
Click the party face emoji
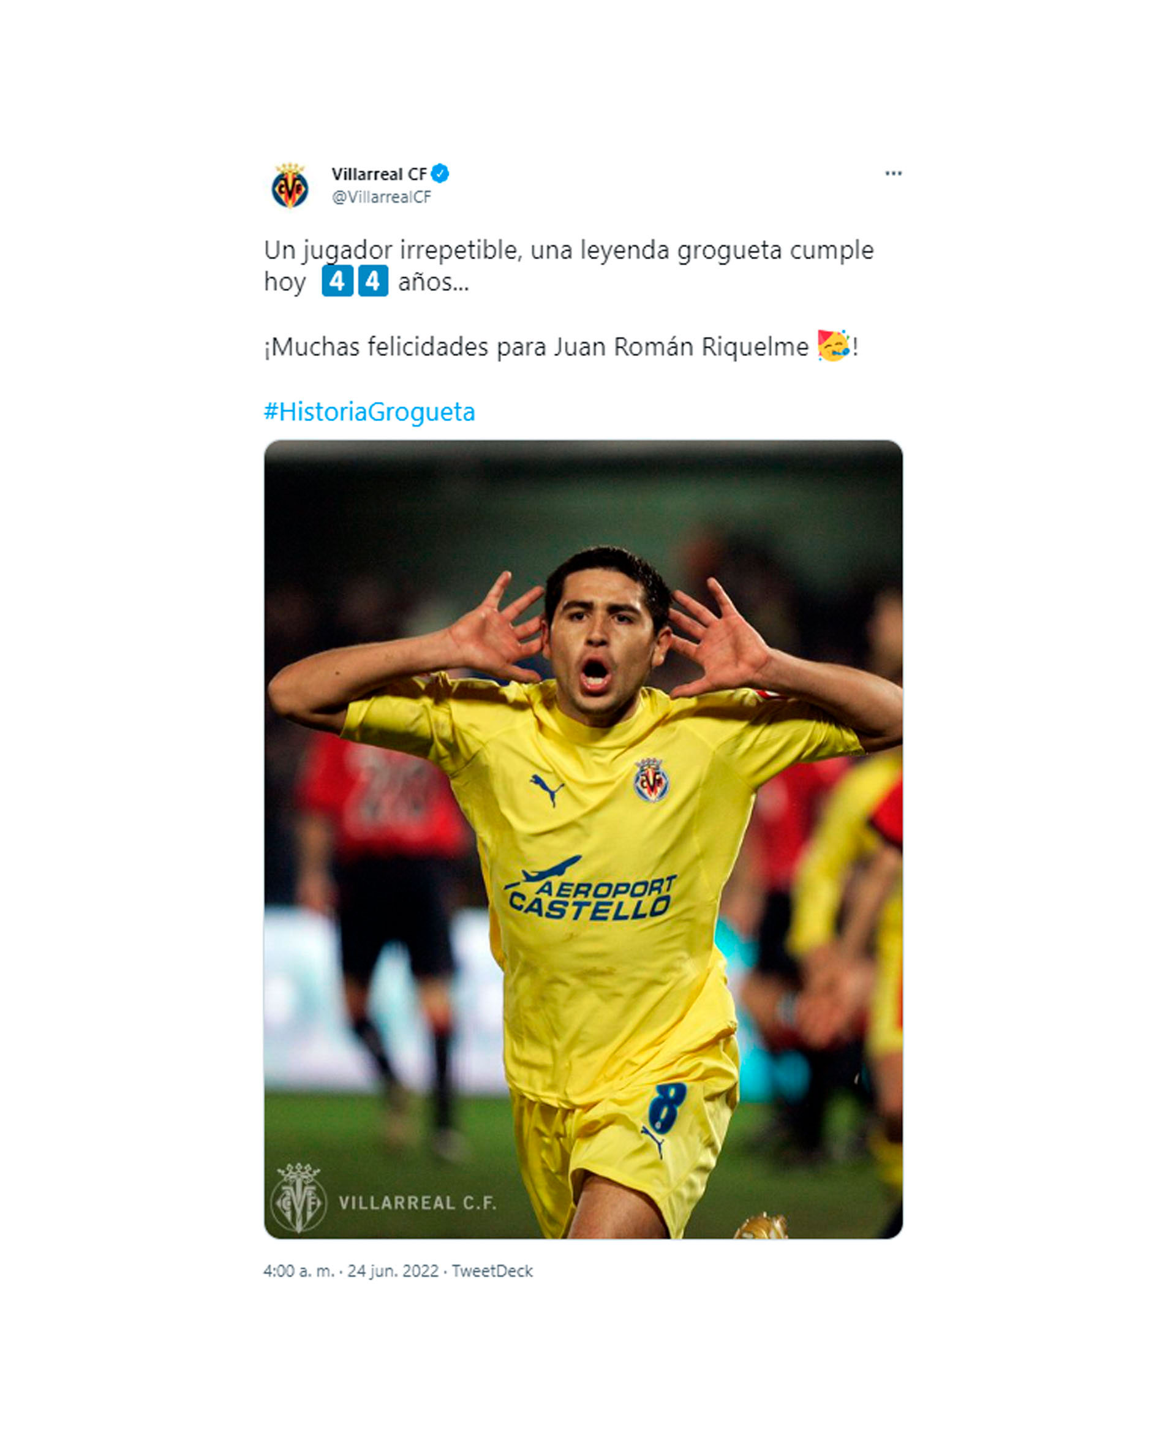[x=834, y=346]
